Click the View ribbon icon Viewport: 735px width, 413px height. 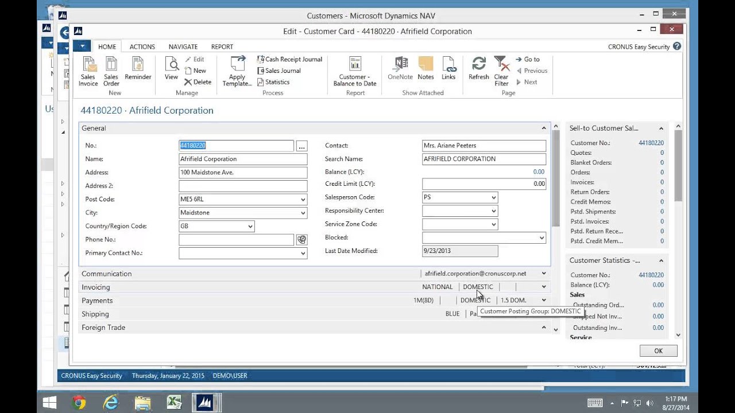click(x=171, y=68)
